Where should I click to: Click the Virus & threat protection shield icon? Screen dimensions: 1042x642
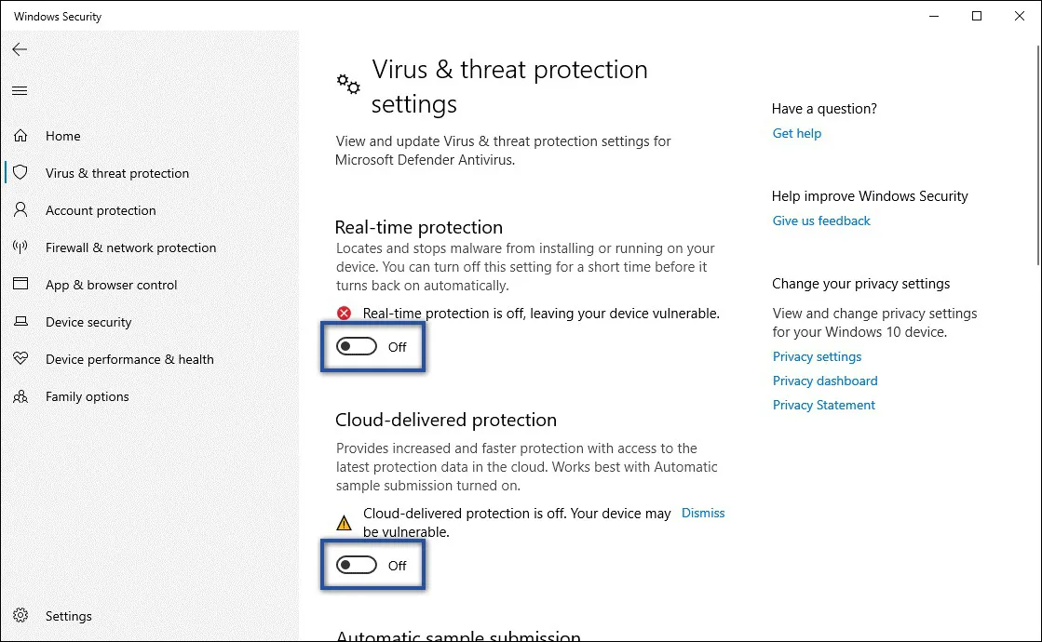pos(20,173)
